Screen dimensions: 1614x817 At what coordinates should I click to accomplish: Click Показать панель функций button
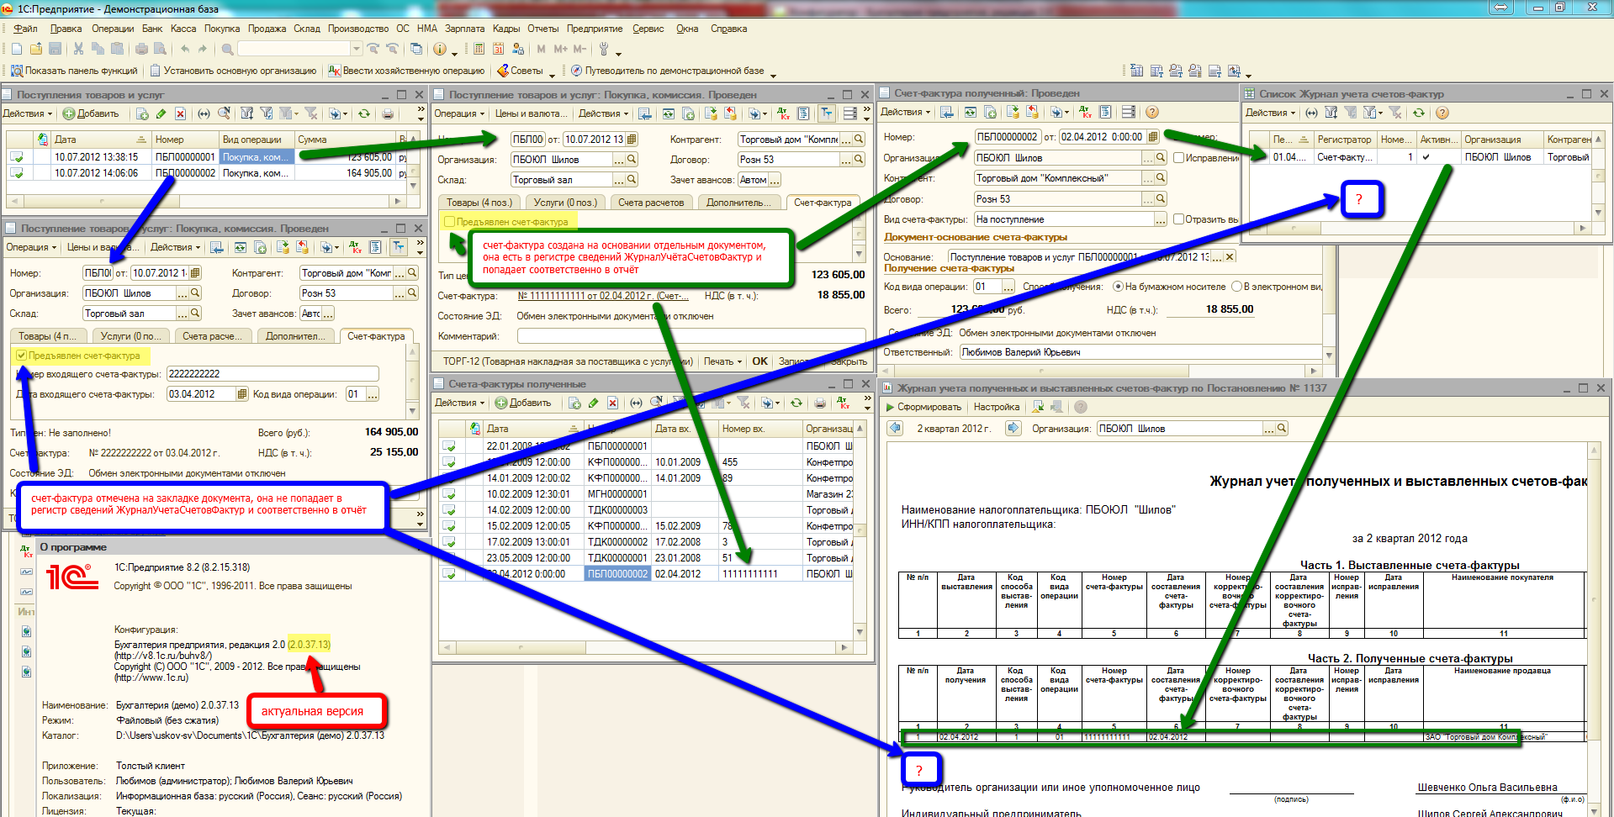pos(74,71)
